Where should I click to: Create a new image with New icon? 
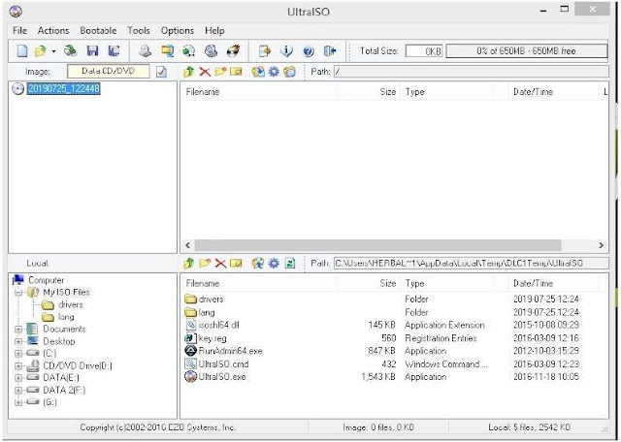(22, 50)
